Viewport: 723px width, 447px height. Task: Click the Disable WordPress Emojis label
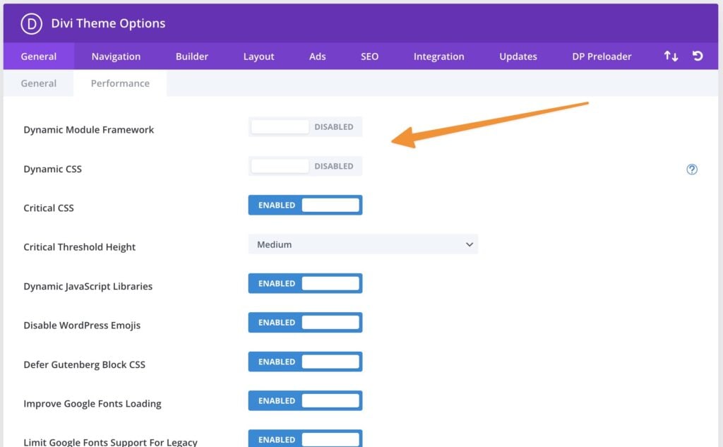coord(82,326)
